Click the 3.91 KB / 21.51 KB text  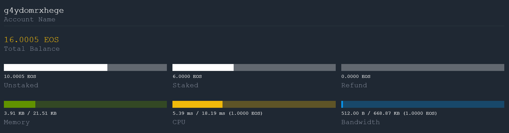(x=30, y=113)
